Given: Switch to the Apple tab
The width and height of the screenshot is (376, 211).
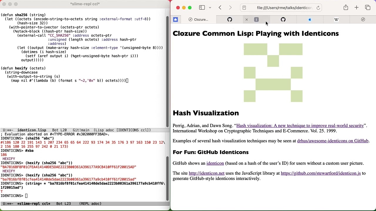Looking at the screenshot, I should [x=310, y=20].
